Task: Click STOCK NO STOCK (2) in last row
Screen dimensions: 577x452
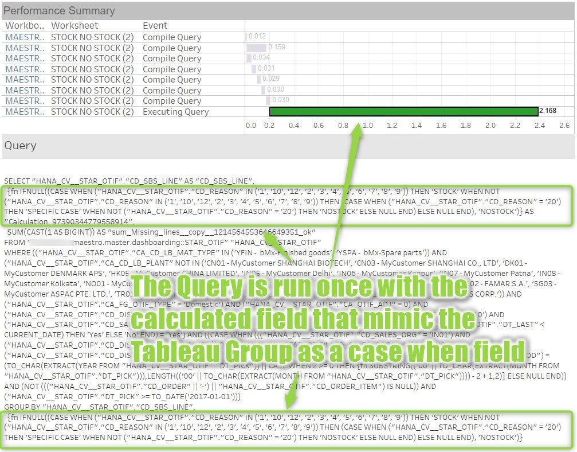Action: (92, 112)
